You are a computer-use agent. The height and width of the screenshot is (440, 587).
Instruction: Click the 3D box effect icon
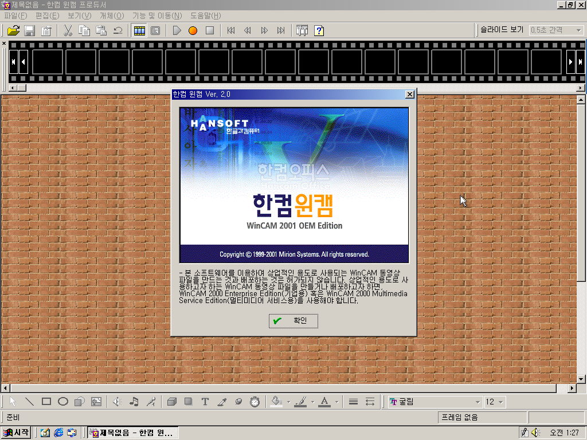172,402
